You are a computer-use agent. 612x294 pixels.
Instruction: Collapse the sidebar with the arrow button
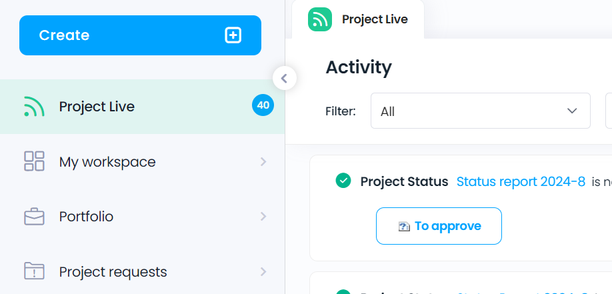coord(285,79)
